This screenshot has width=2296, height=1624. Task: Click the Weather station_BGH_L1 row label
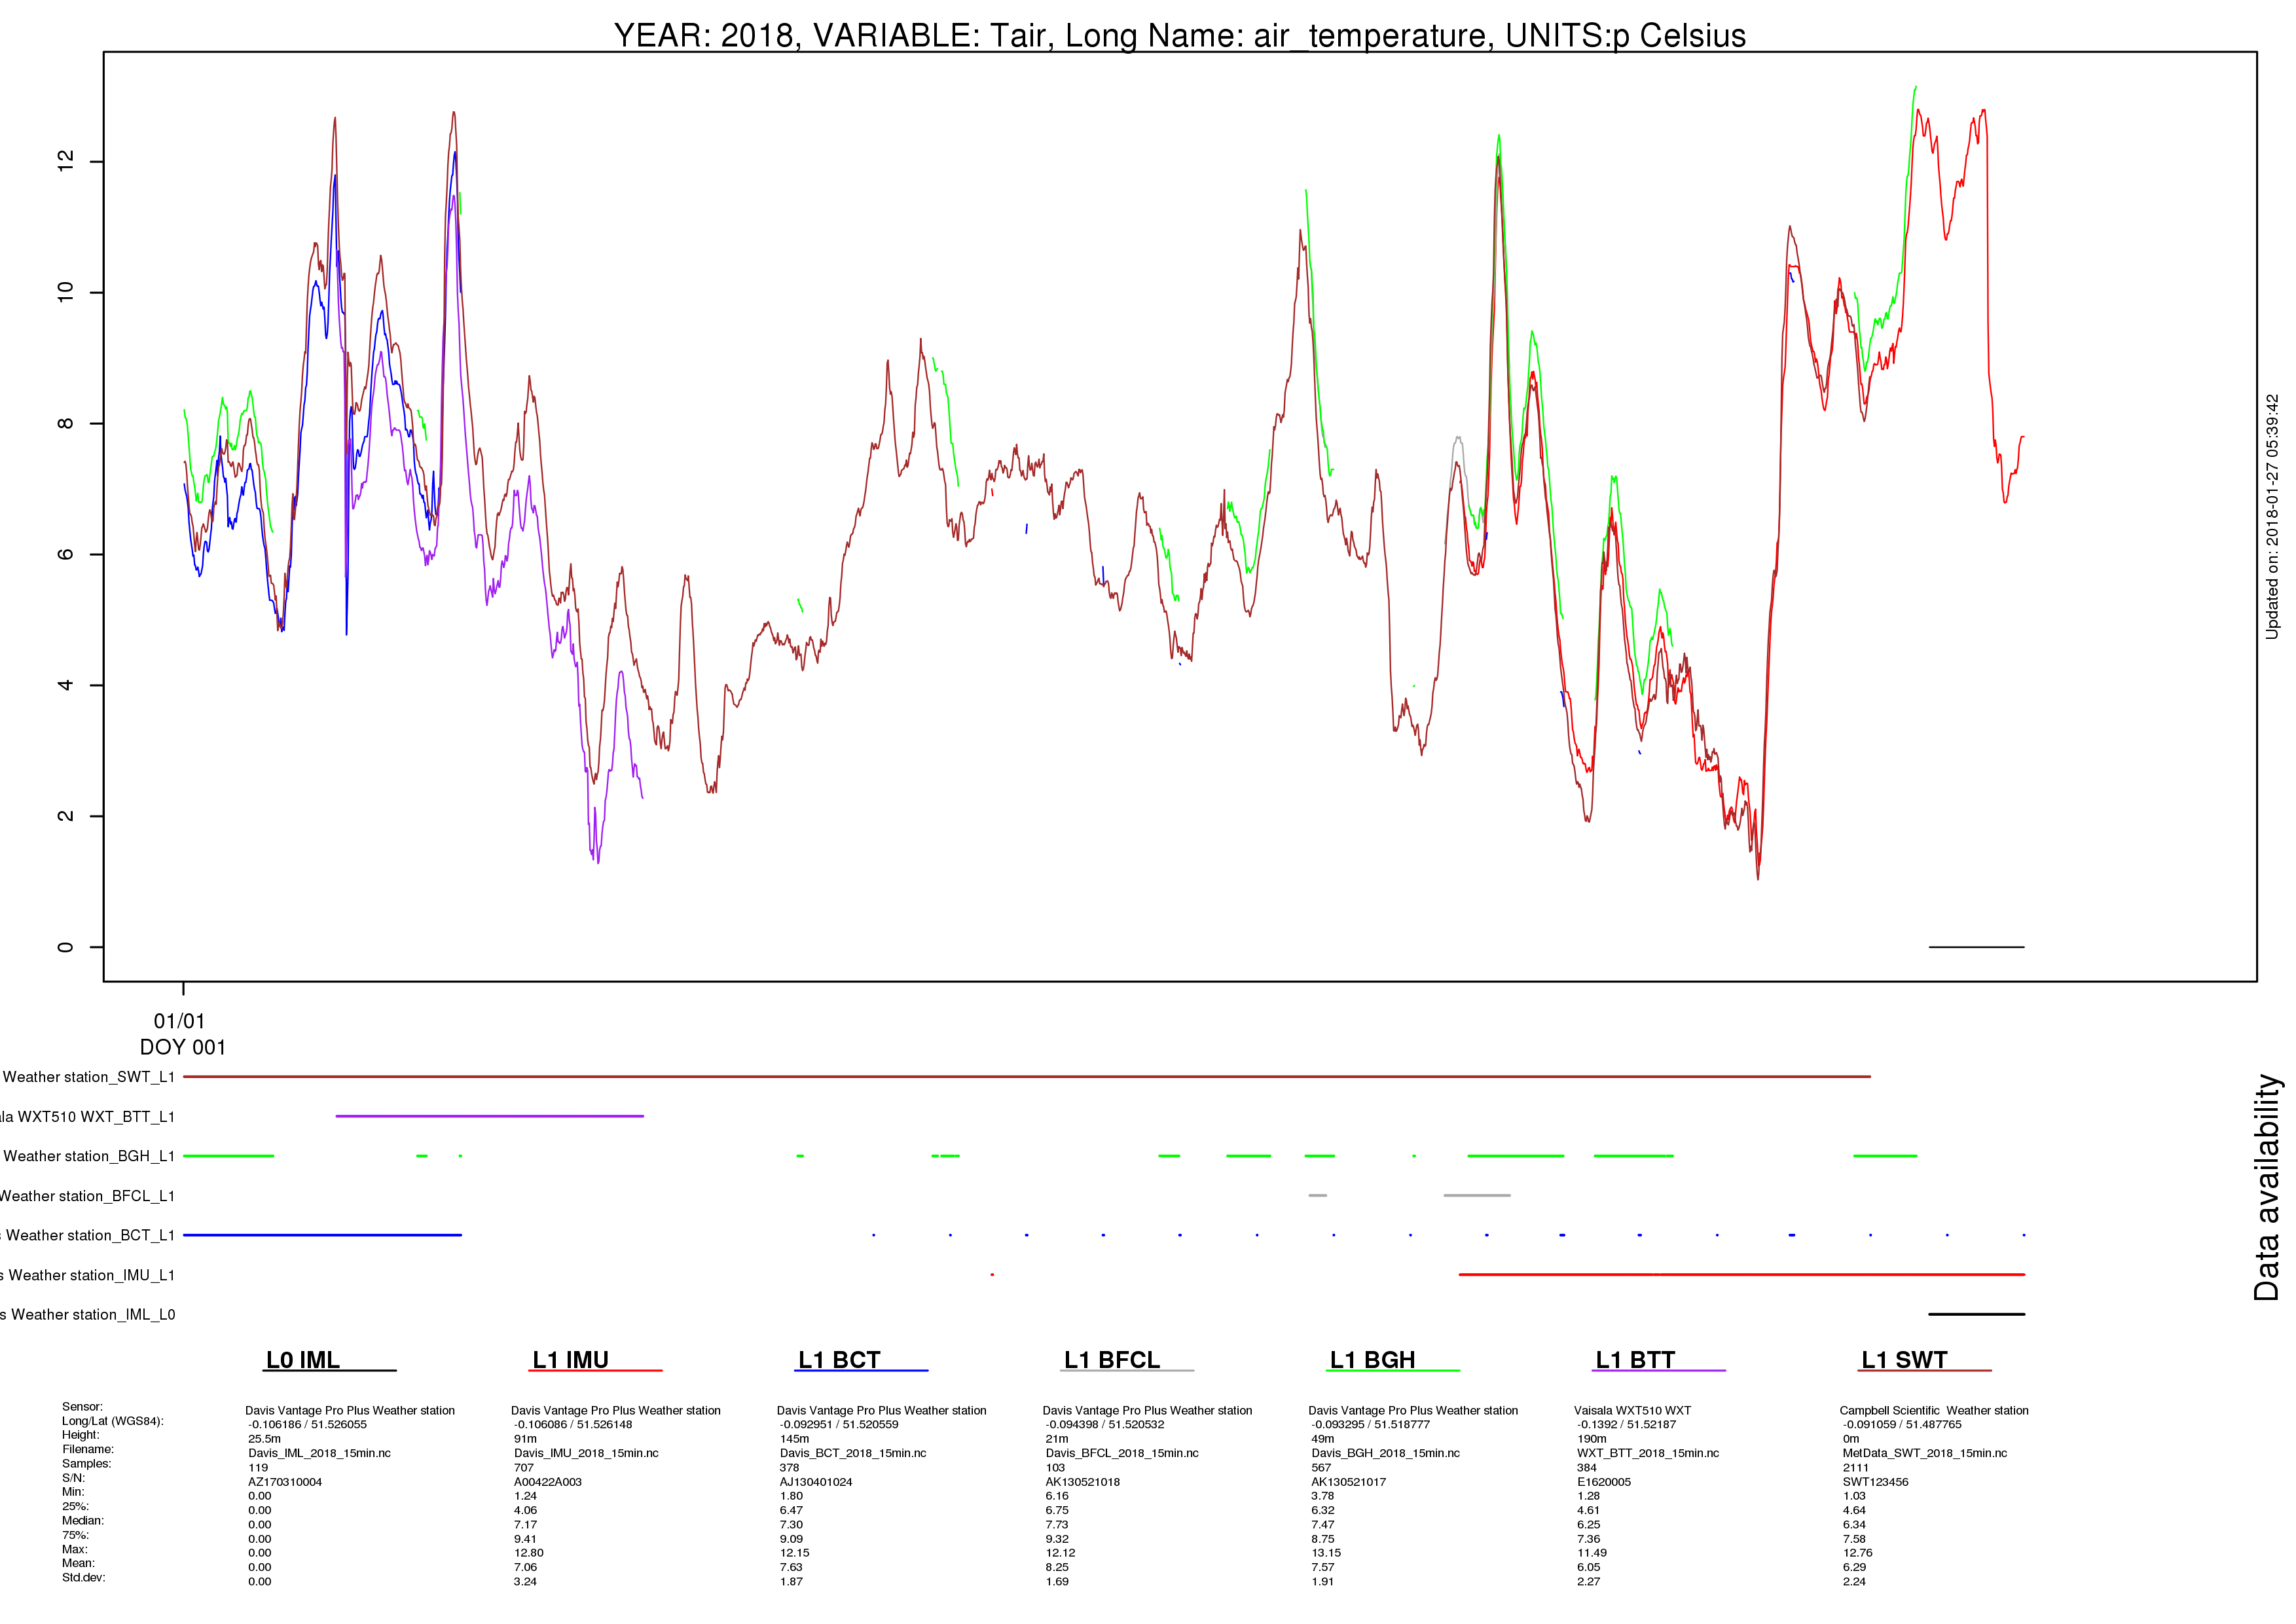[x=88, y=1156]
